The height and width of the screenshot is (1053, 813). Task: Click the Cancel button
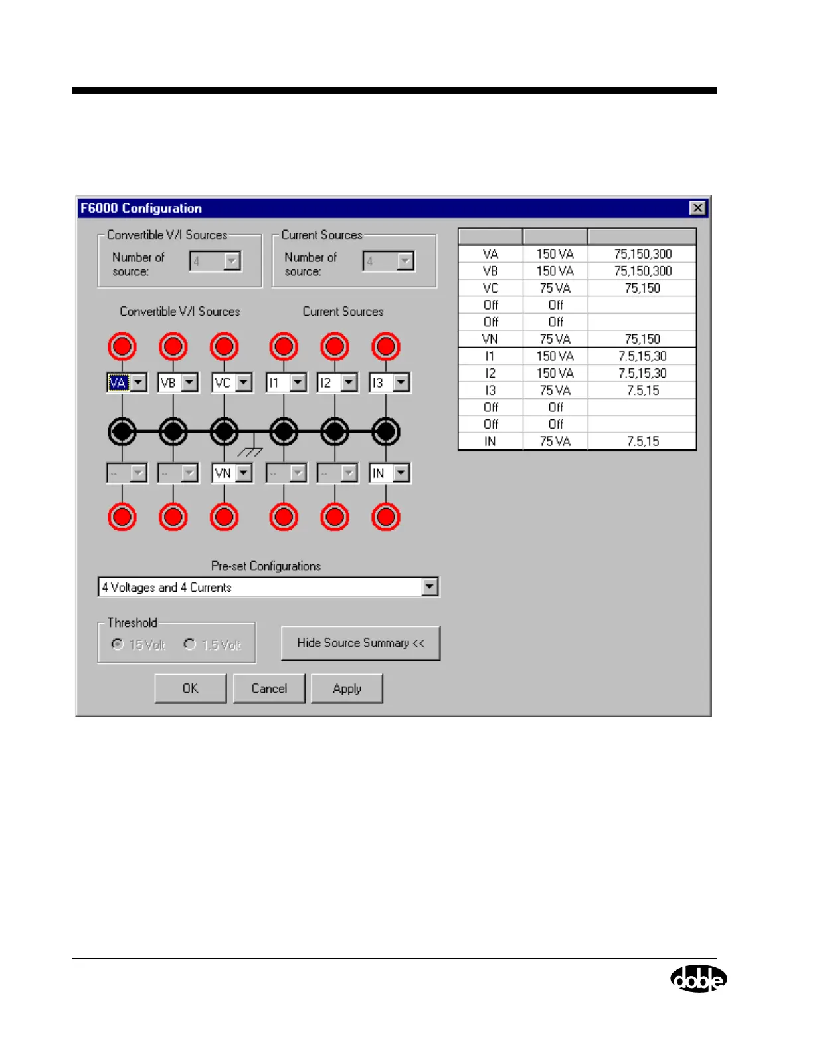coord(269,689)
